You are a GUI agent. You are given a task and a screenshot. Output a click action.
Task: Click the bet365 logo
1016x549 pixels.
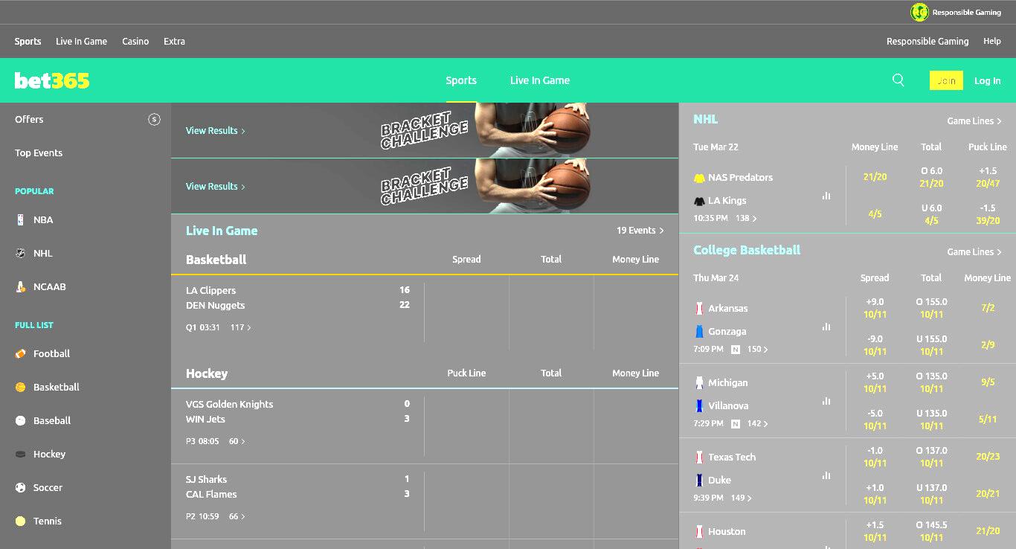(52, 80)
